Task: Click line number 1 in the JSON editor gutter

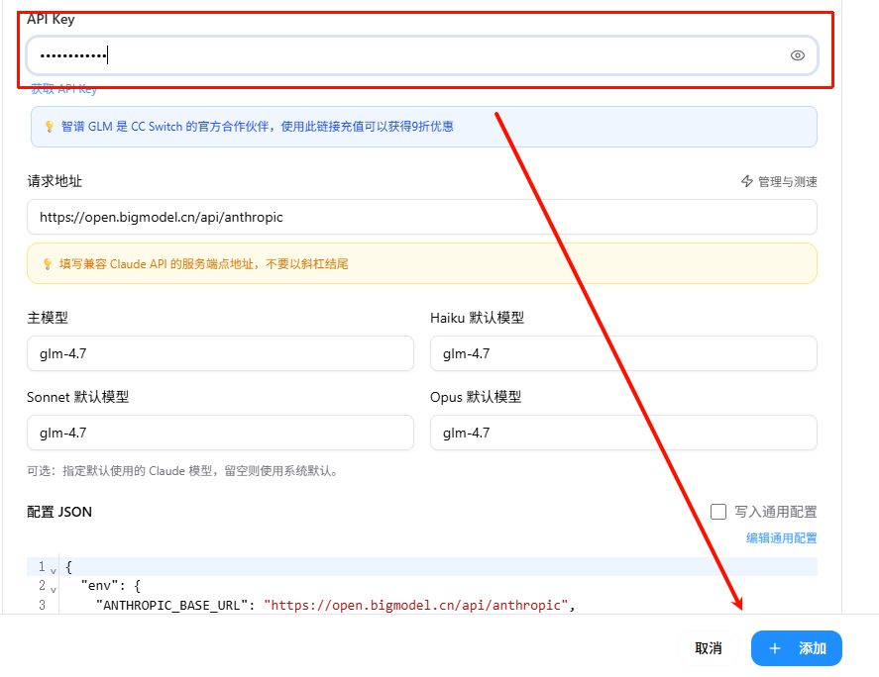Action: (x=42, y=567)
